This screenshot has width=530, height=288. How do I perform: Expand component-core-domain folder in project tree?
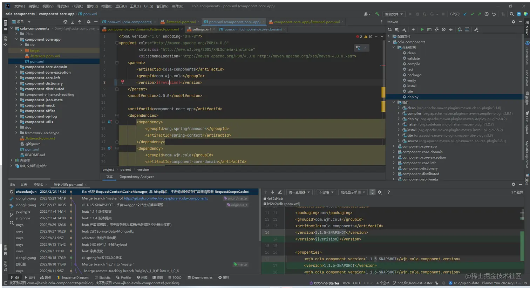tap(16, 67)
